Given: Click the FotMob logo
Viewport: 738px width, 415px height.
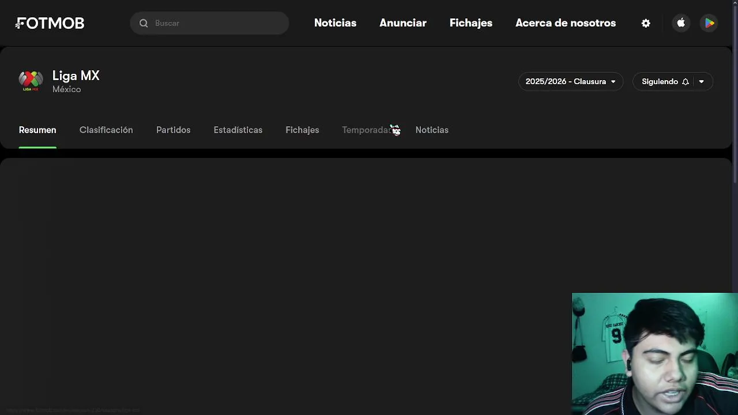Looking at the screenshot, I should [x=50, y=23].
